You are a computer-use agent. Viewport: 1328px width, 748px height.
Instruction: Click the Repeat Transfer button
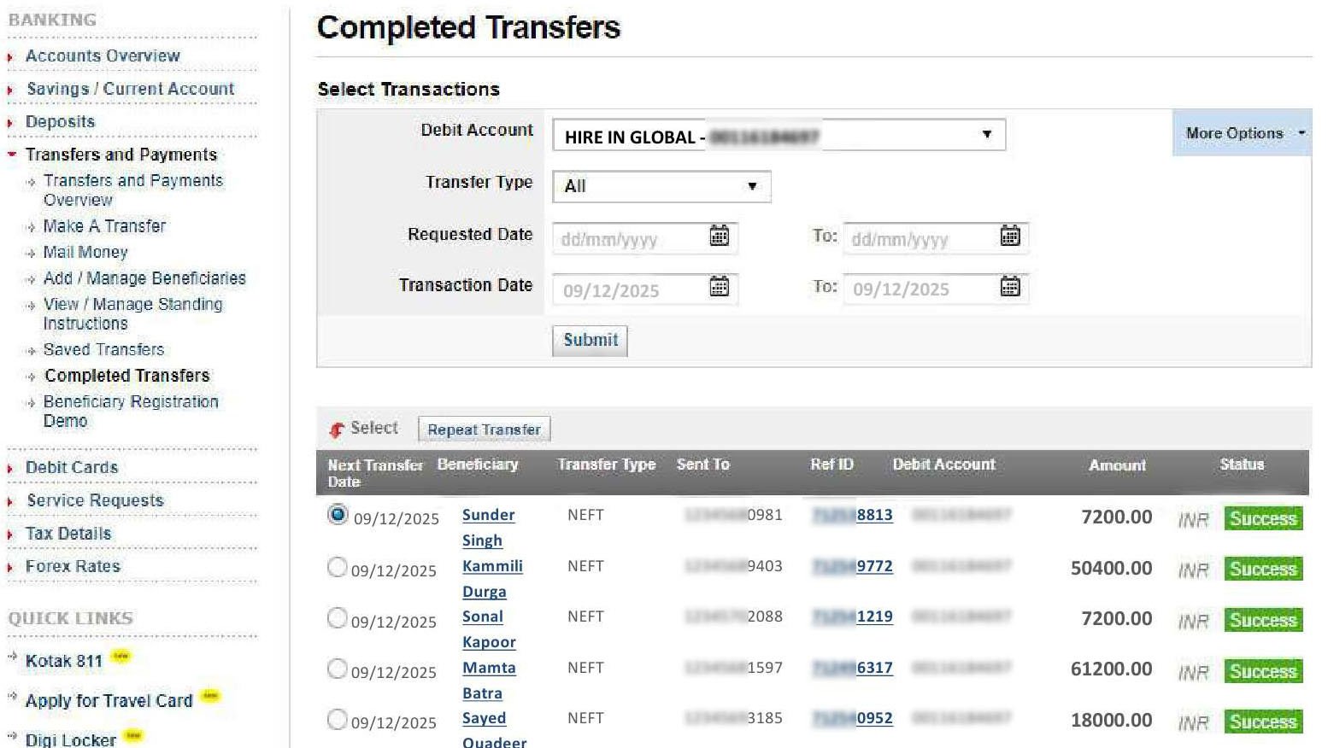pos(484,430)
